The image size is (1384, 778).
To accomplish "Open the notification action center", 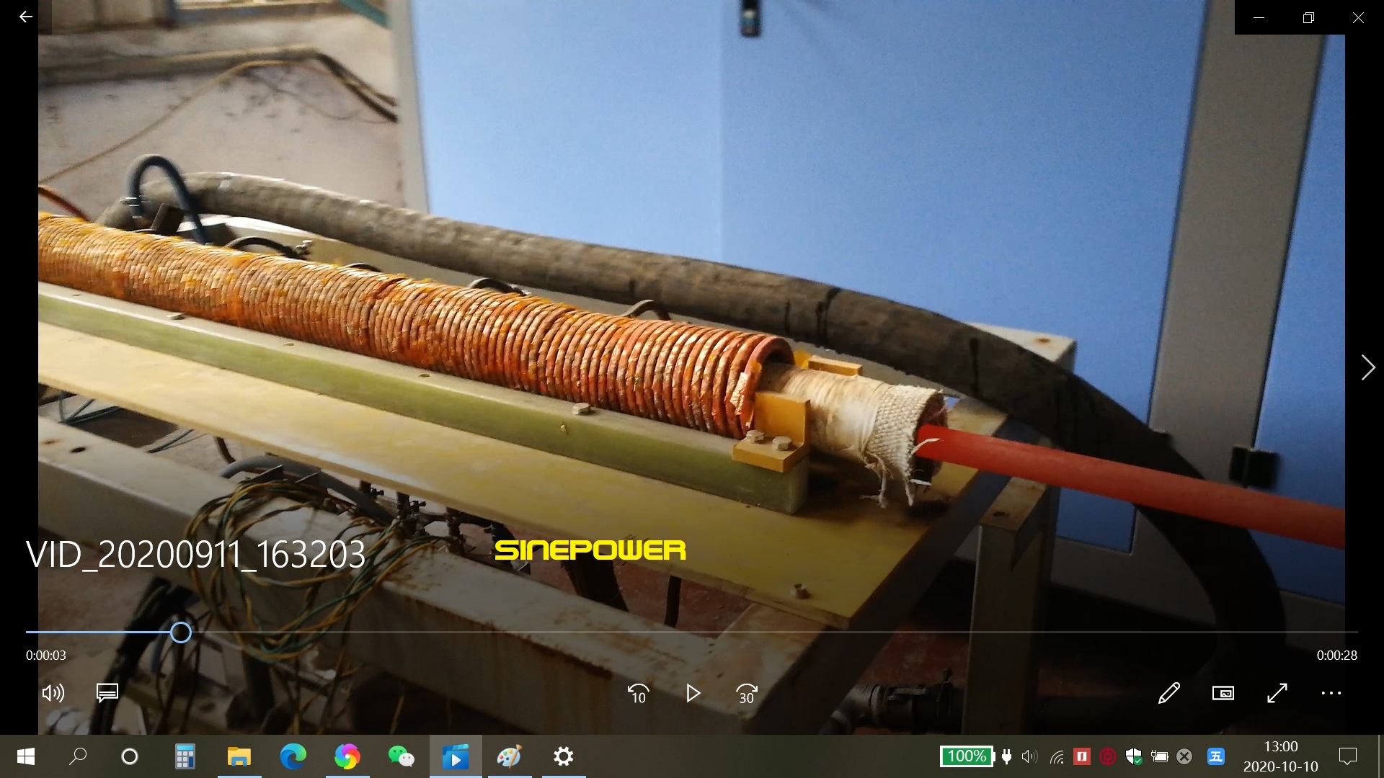I will [1347, 756].
